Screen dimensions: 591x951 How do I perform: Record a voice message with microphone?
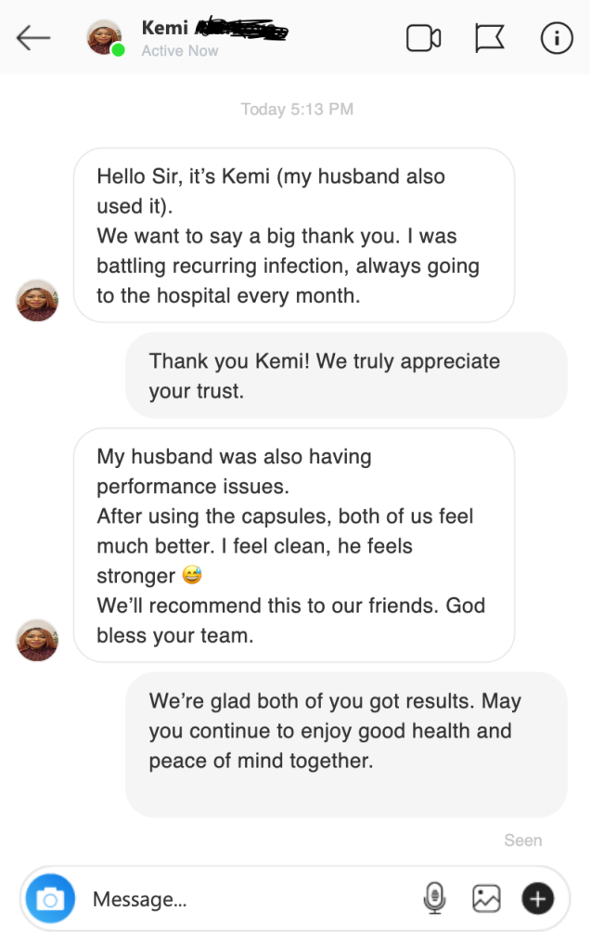[433, 898]
